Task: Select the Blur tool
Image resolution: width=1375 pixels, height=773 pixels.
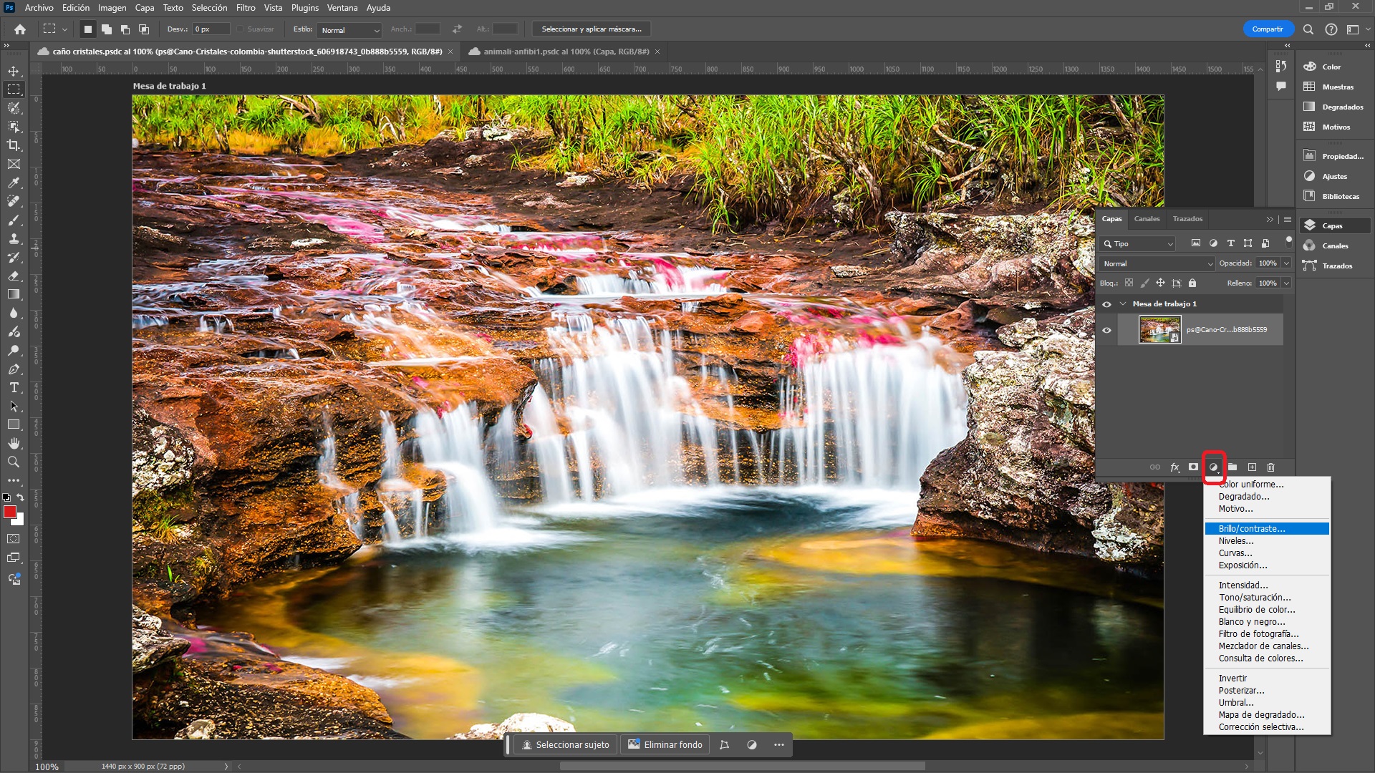Action: (x=14, y=313)
